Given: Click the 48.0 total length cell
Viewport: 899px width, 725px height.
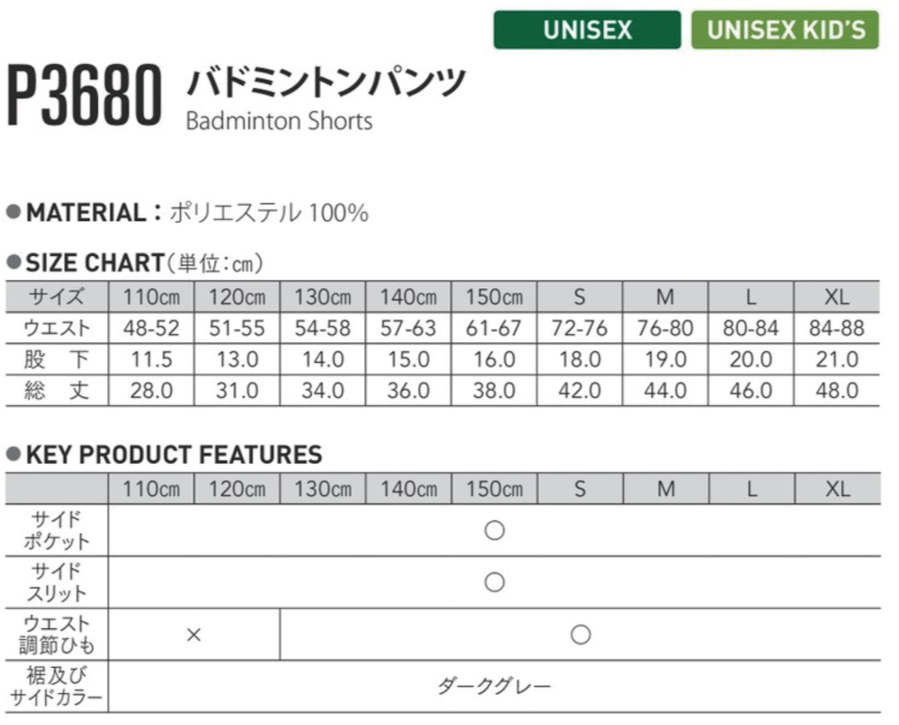Looking at the screenshot, I should pos(837,391).
